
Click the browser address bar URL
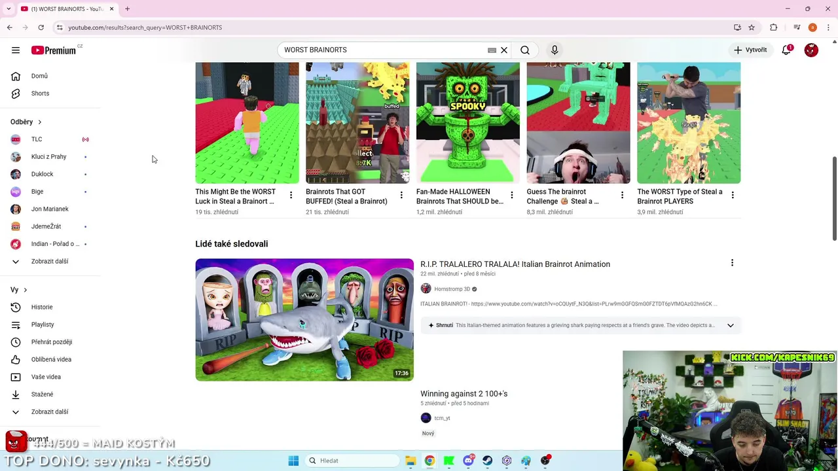[145, 27]
